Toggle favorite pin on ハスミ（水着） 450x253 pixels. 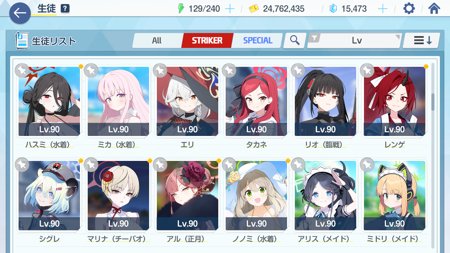point(22,70)
